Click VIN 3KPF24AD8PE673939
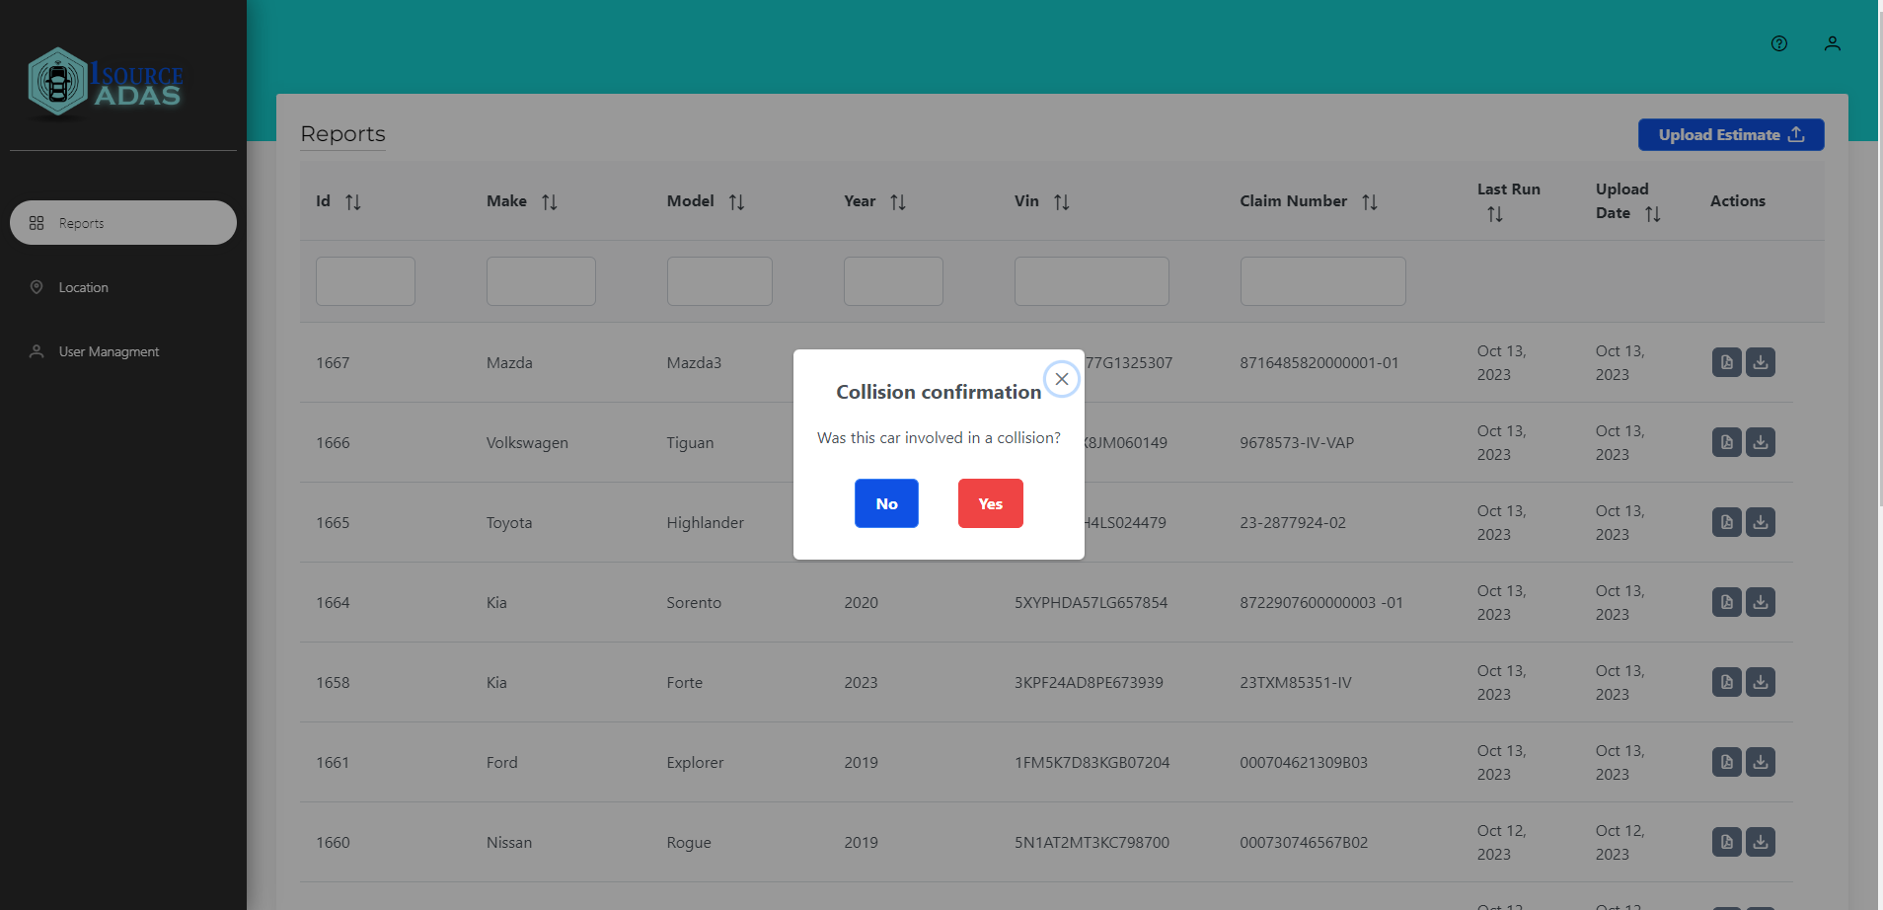The image size is (1883, 910). pos(1089,683)
